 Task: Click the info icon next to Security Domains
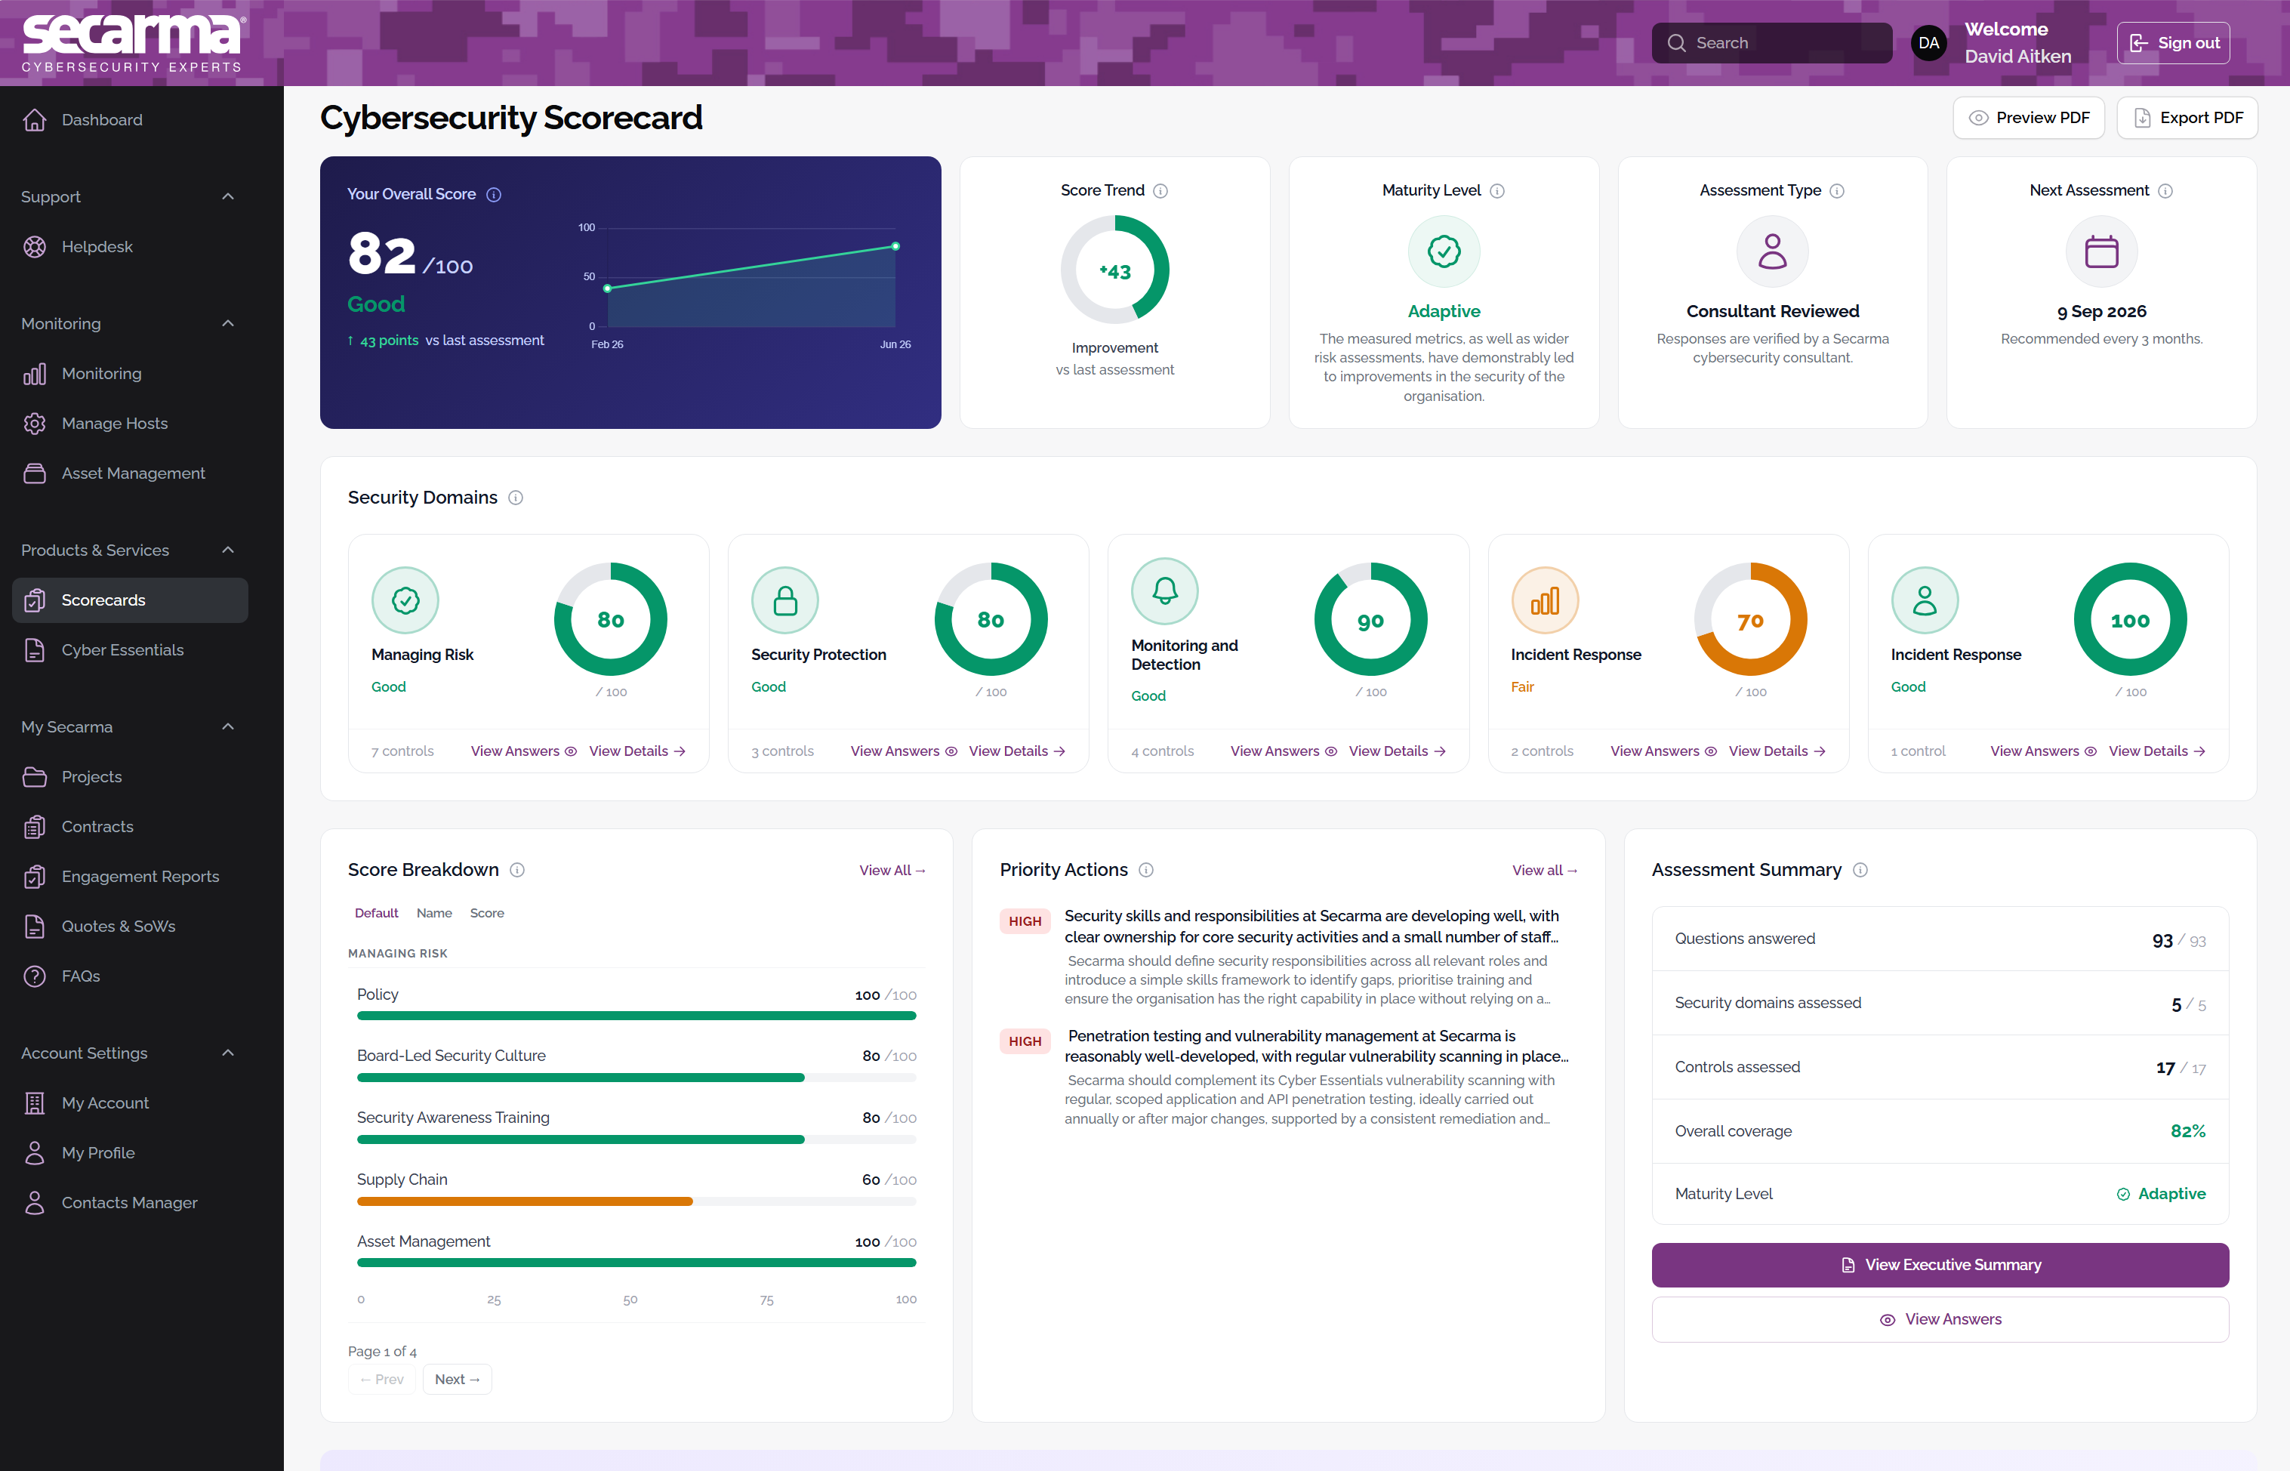pos(516,498)
